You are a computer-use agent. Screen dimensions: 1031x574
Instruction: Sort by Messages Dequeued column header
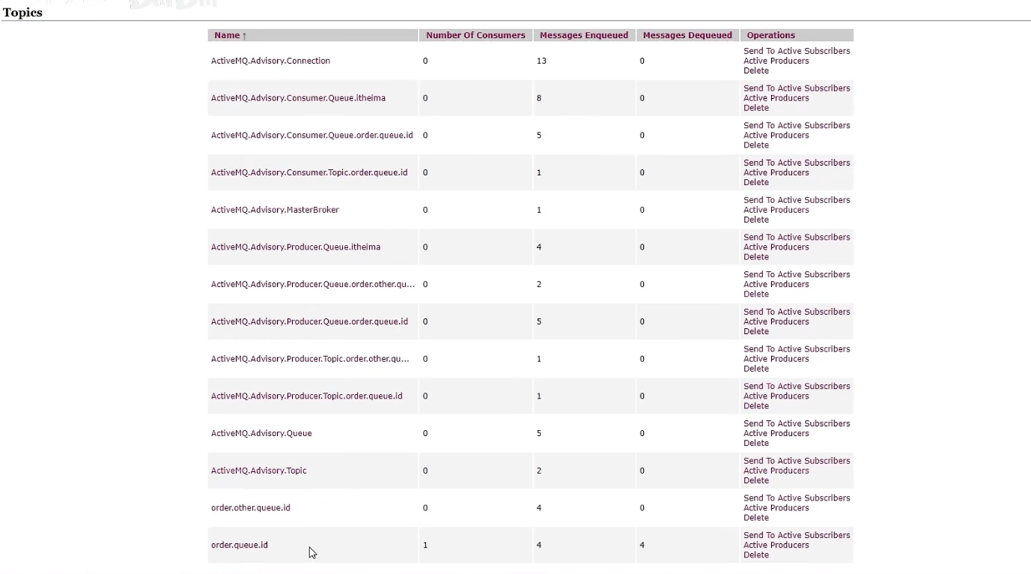pos(687,35)
